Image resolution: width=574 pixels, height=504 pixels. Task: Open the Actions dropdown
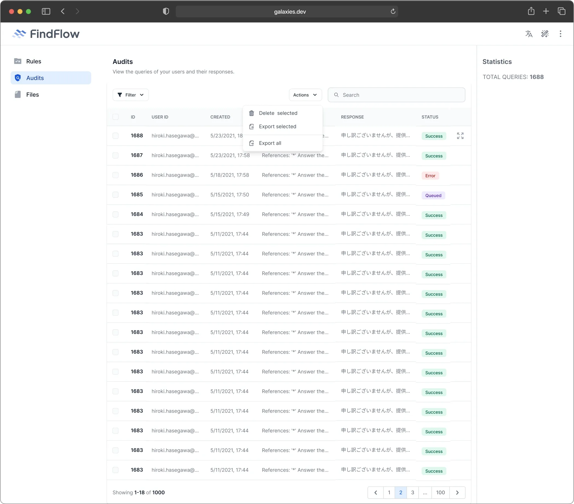point(305,95)
